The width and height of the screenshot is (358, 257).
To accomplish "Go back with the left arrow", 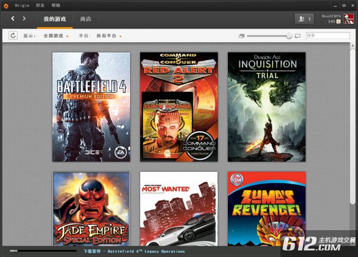I will pos(13,18).
